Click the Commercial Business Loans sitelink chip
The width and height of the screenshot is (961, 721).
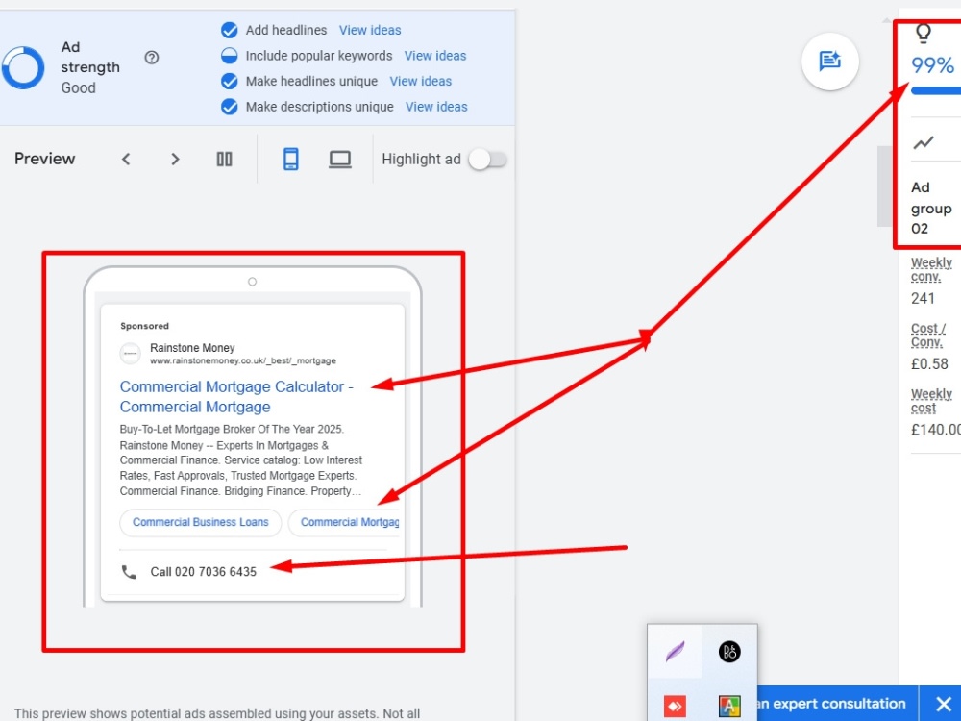[201, 522]
